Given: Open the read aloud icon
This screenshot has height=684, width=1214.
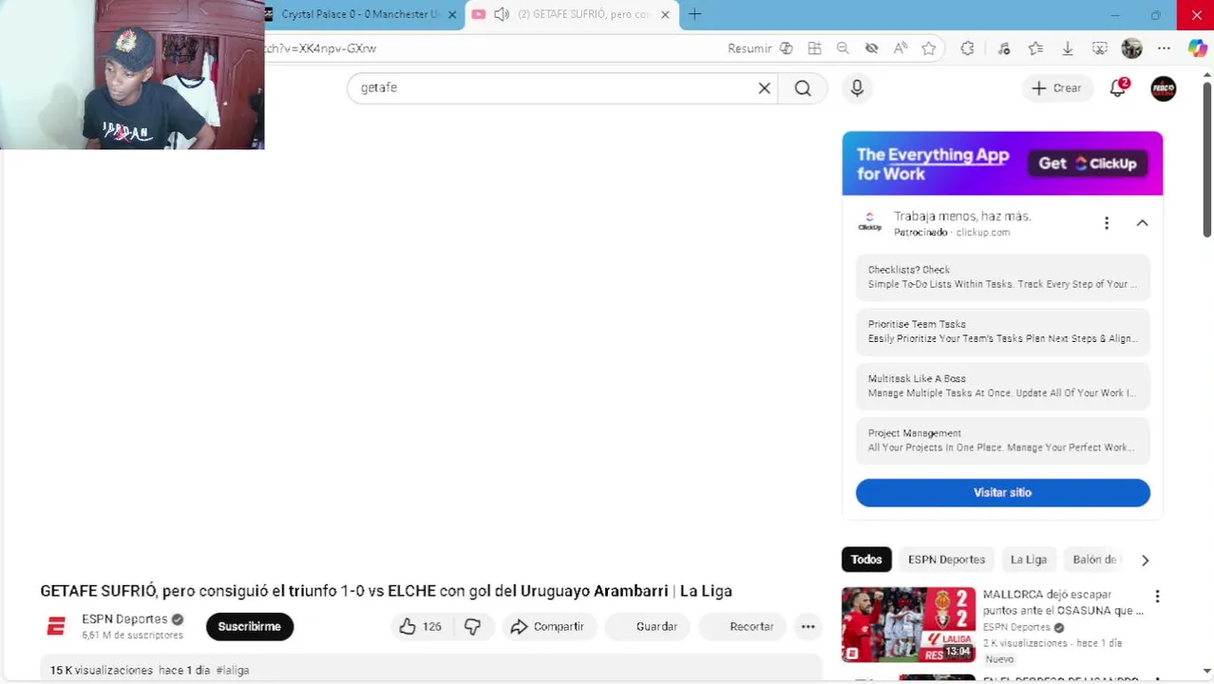Looking at the screenshot, I should [900, 48].
